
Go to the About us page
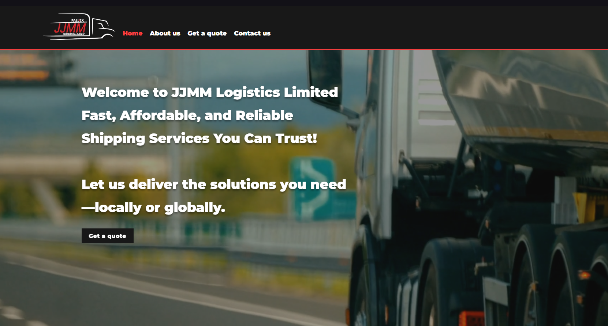[x=165, y=33]
